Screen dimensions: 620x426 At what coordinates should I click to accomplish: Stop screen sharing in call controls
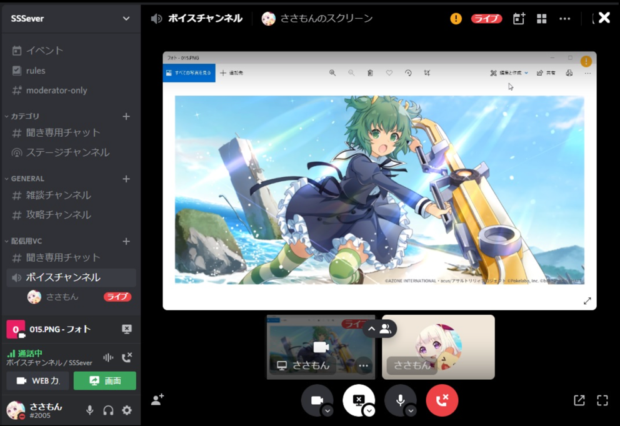pos(359,400)
